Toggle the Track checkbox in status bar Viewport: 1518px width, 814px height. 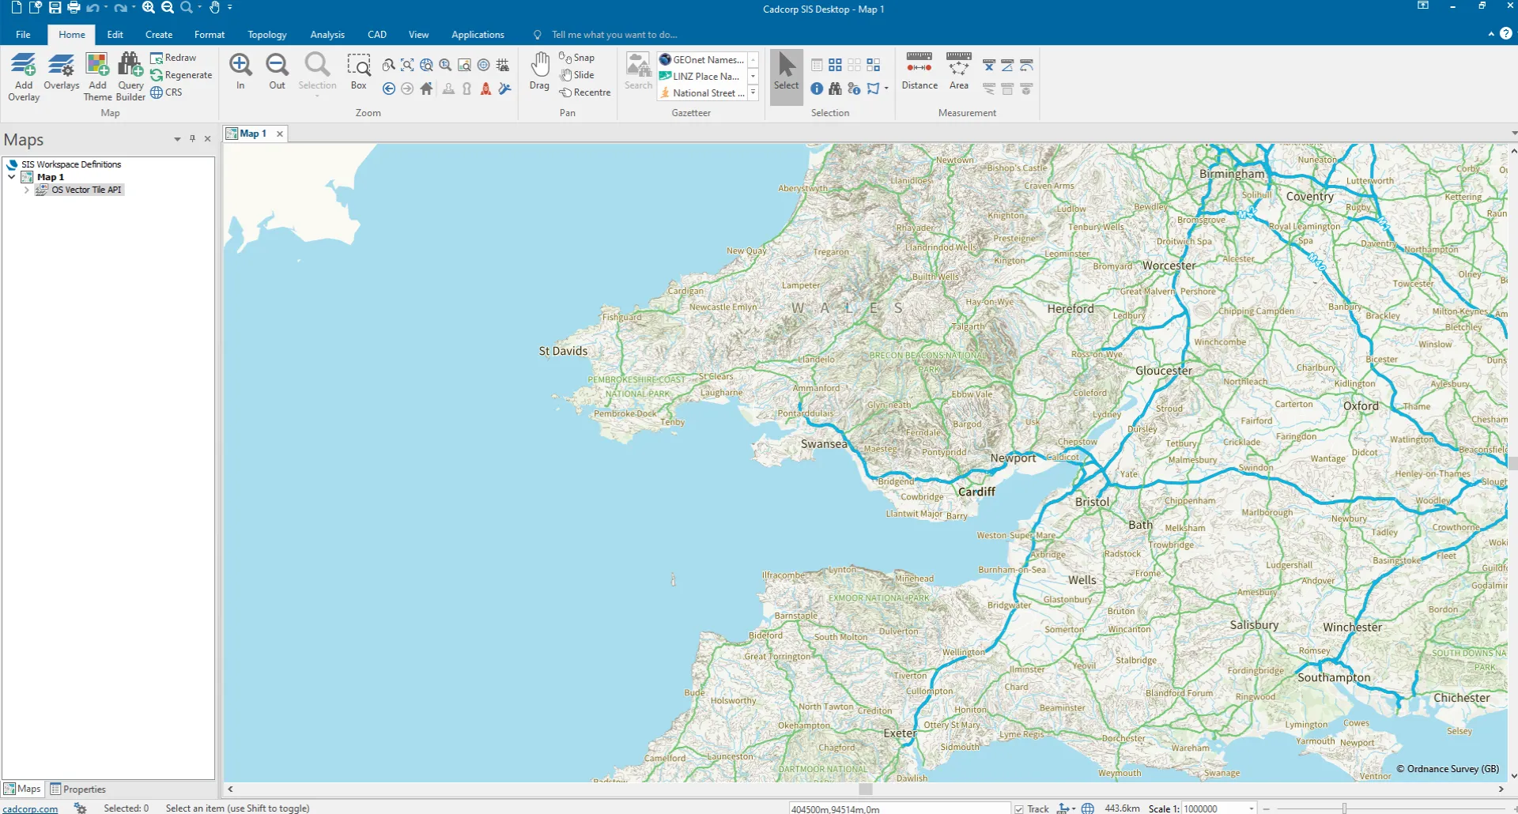click(x=1019, y=808)
